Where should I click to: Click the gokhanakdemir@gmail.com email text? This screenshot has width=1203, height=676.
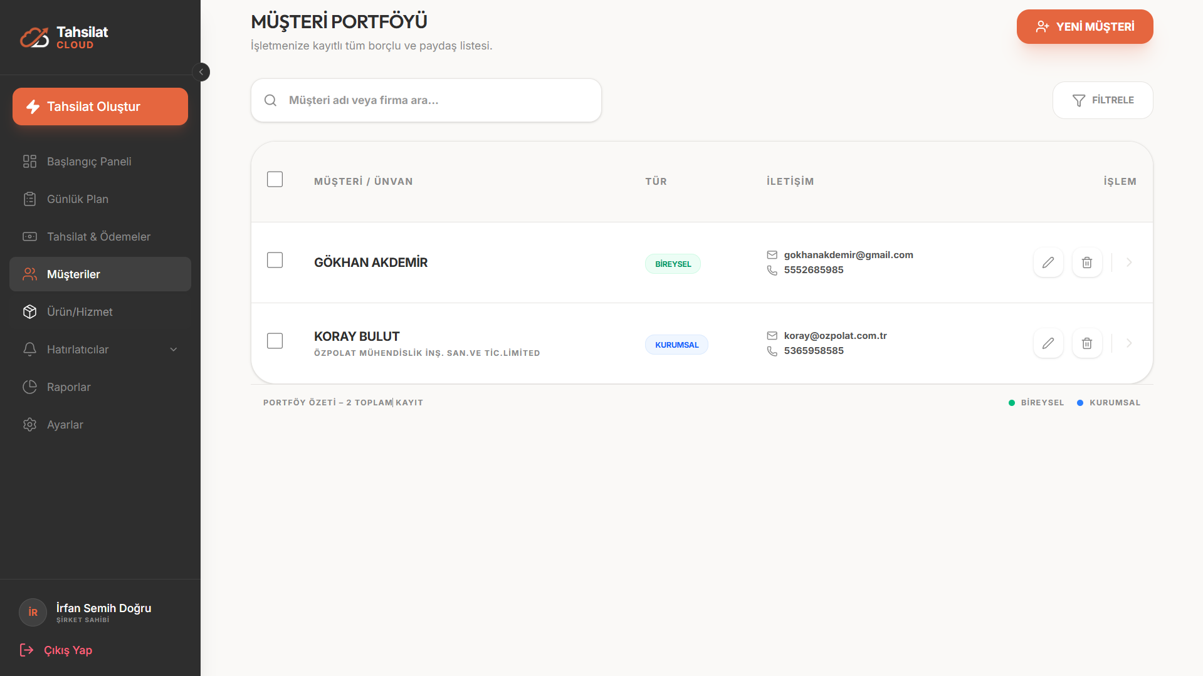click(848, 255)
